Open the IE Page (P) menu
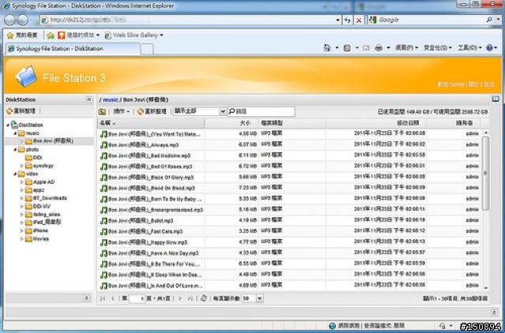The height and width of the screenshot is (333, 505). pyautogui.click(x=407, y=48)
